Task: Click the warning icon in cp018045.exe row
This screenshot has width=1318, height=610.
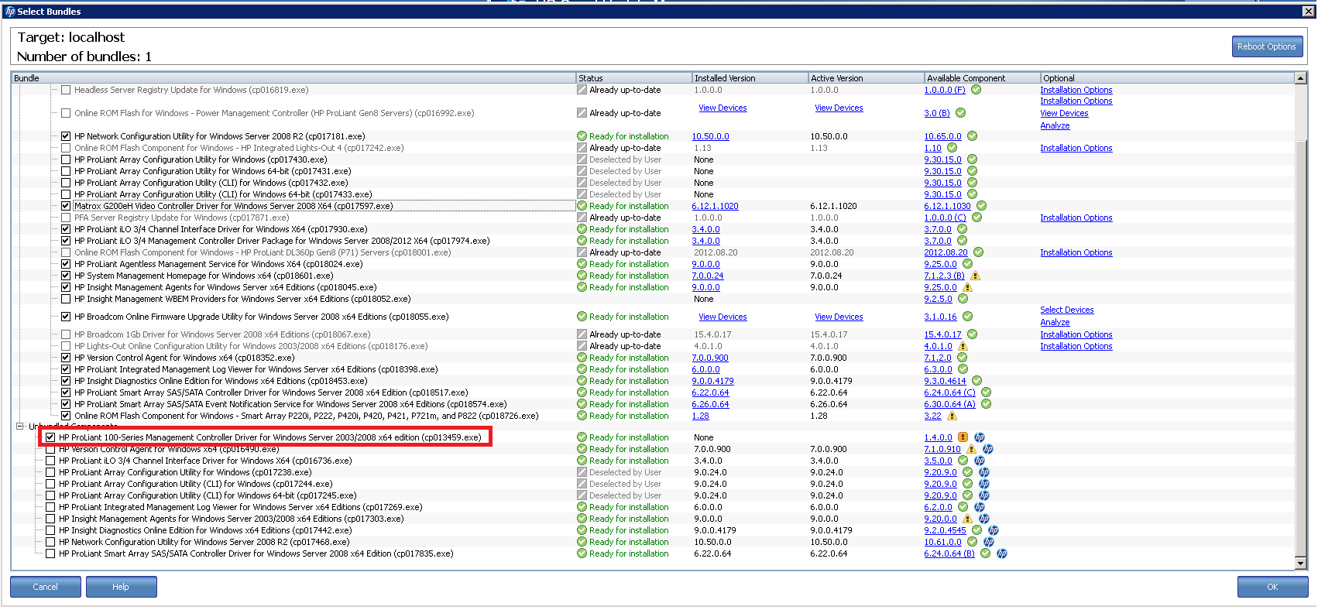Action: tap(967, 287)
